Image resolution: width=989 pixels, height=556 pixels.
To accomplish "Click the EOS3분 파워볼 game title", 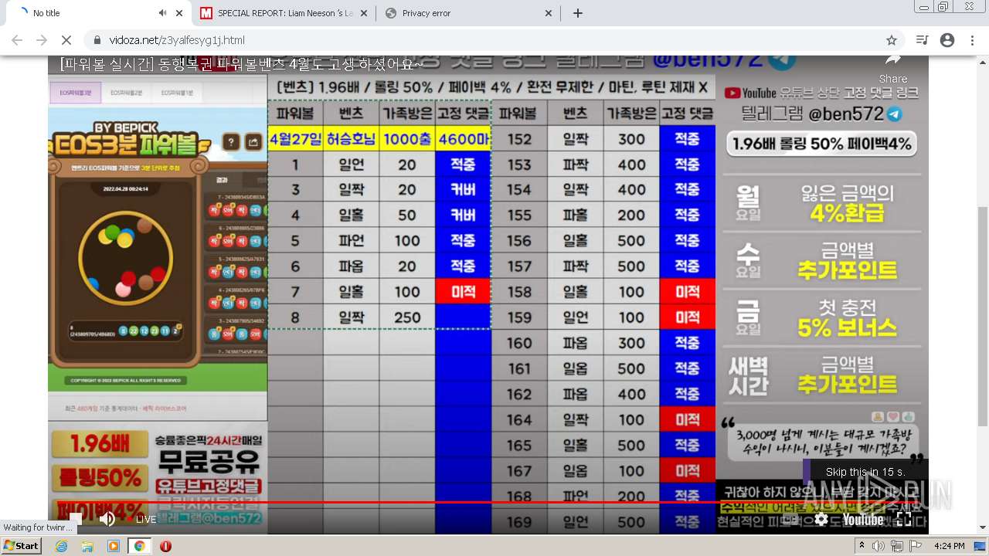I will pyautogui.click(x=125, y=144).
